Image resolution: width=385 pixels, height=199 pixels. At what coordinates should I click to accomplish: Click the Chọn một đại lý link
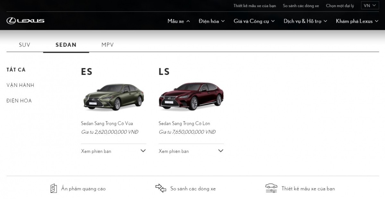tap(340, 5)
